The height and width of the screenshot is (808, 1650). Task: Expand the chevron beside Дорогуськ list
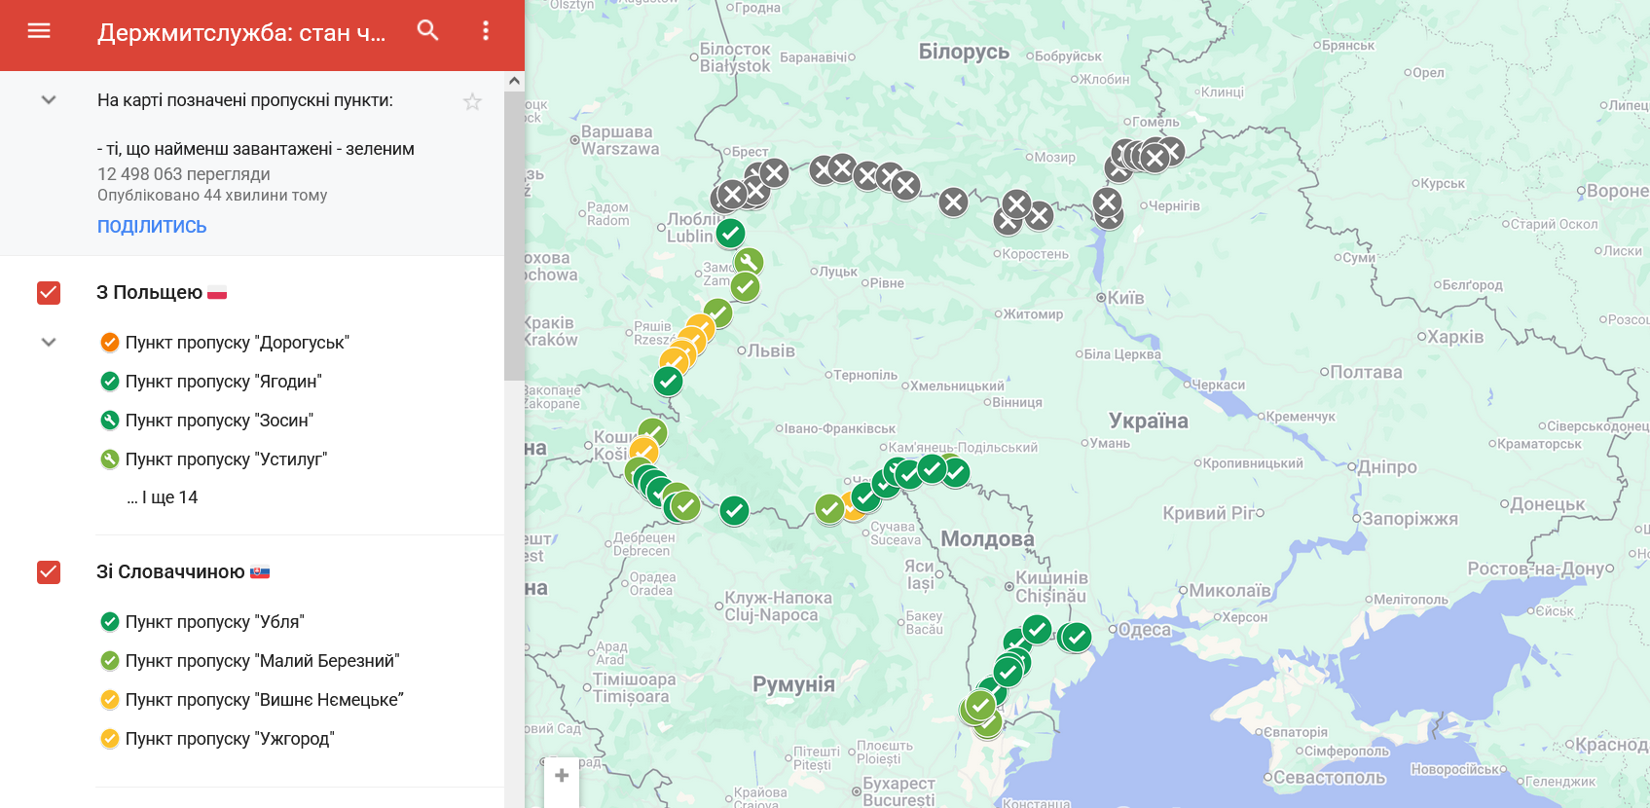(x=49, y=343)
